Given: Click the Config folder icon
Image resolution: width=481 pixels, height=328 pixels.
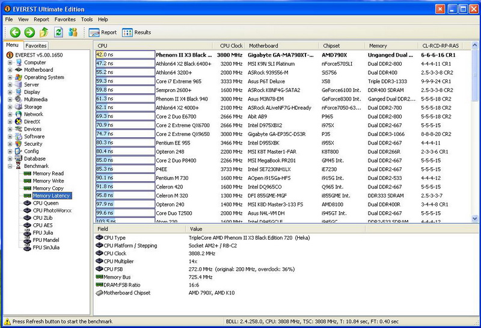Looking at the screenshot, I should (19, 151).
